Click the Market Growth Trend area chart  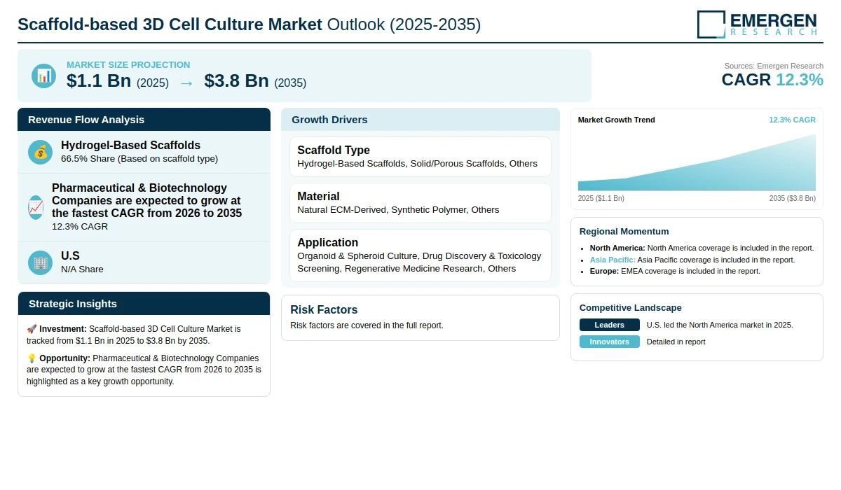[697, 162]
